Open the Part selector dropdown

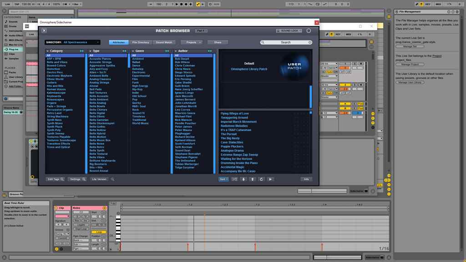[201, 30]
